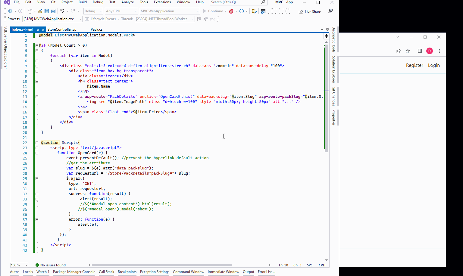The height and width of the screenshot is (276, 463).
Task: Click the Continue debugging button
Action: 213,11
